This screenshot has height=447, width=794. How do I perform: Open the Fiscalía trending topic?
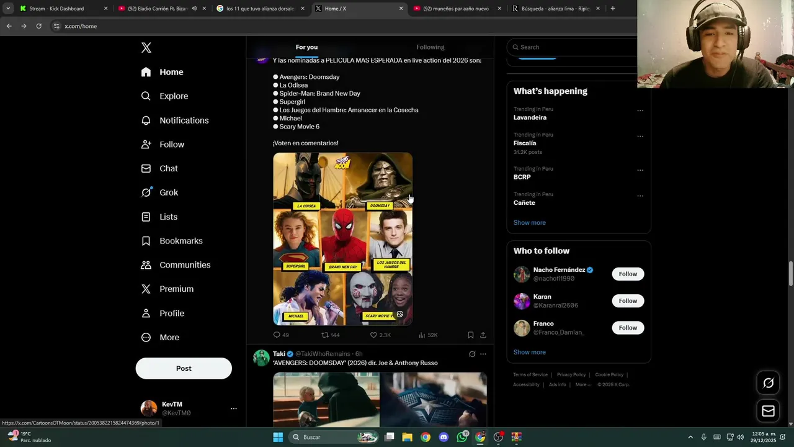[x=525, y=143]
